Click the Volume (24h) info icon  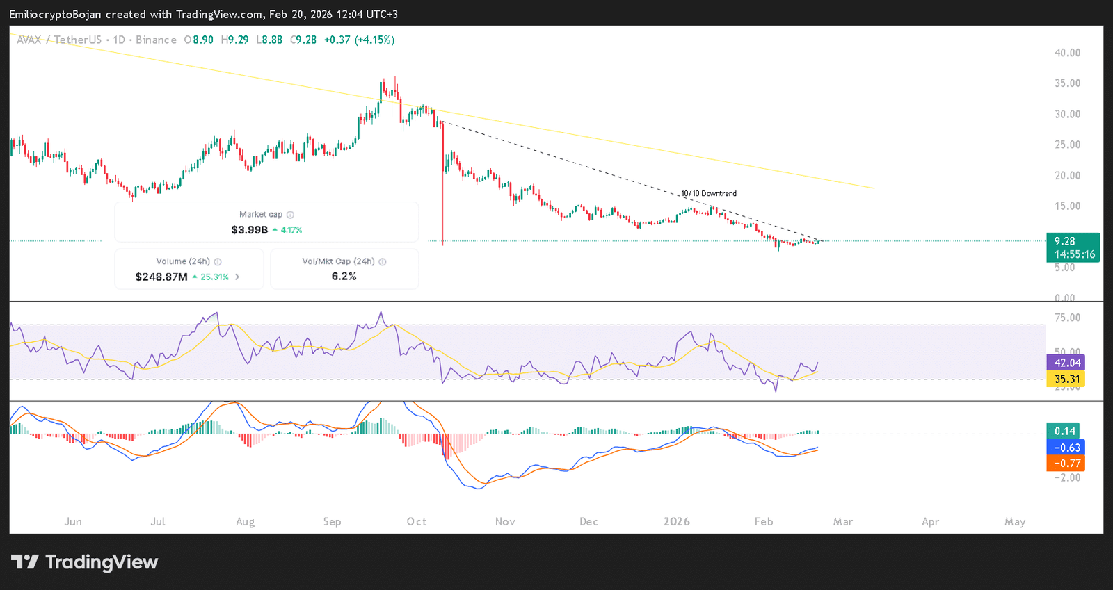(x=218, y=262)
